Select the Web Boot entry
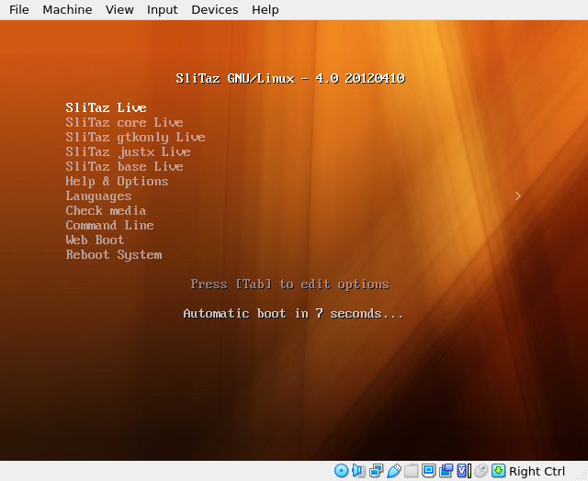 [95, 240]
